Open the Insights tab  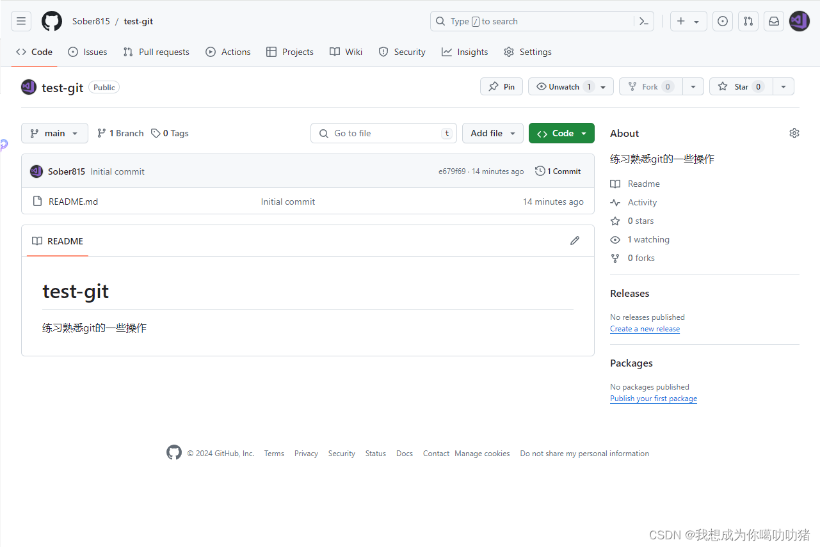tap(465, 52)
